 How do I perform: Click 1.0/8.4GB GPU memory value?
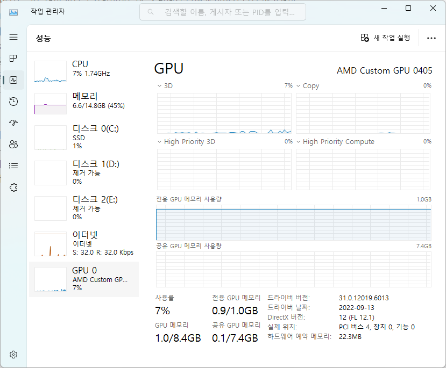coord(178,338)
